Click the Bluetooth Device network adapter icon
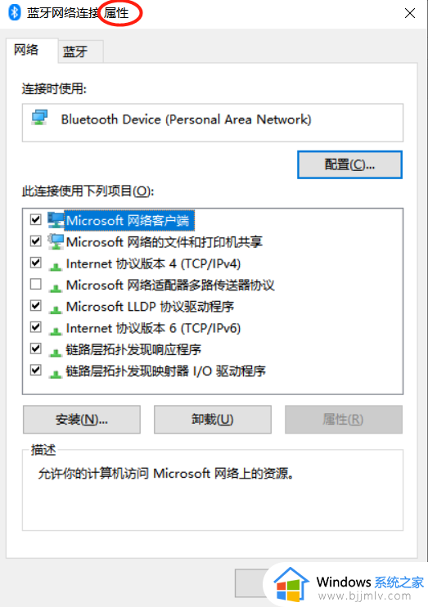The image size is (428, 607). click(39, 117)
